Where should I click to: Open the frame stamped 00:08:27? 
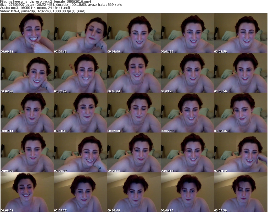tap(81, 192)
